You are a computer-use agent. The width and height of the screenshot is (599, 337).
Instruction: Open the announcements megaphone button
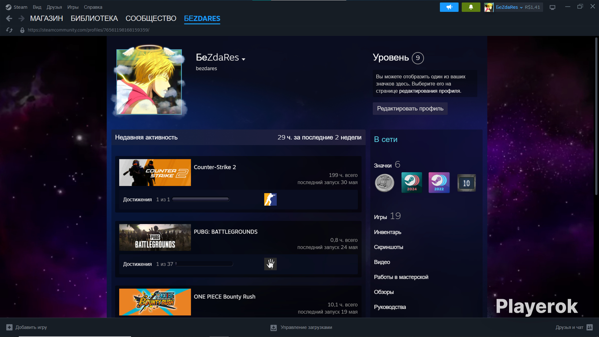[449, 7]
